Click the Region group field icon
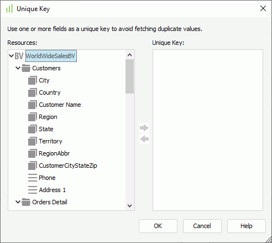The width and height of the screenshot is (272, 243). tap(33, 117)
